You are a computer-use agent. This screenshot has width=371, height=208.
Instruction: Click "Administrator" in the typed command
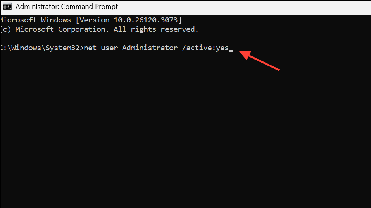coord(148,48)
